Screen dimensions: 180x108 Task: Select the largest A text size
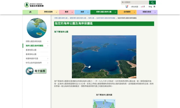pos(144,6)
